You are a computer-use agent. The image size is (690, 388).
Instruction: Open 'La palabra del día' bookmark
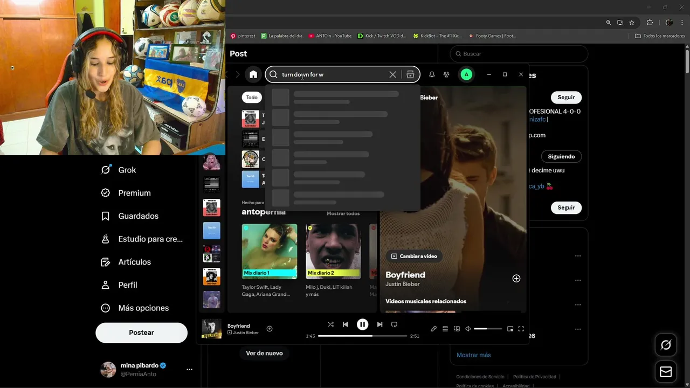(282, 36)
